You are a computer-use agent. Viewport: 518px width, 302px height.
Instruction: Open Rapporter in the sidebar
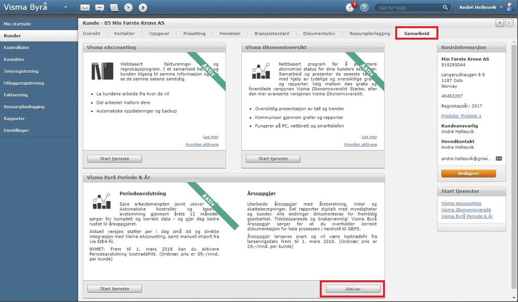click(x=39, y=118)
